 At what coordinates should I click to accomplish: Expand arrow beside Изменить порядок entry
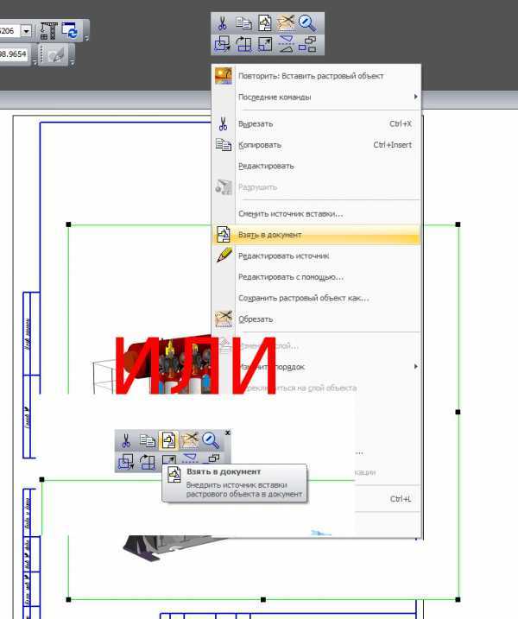(x=415, y=367)
